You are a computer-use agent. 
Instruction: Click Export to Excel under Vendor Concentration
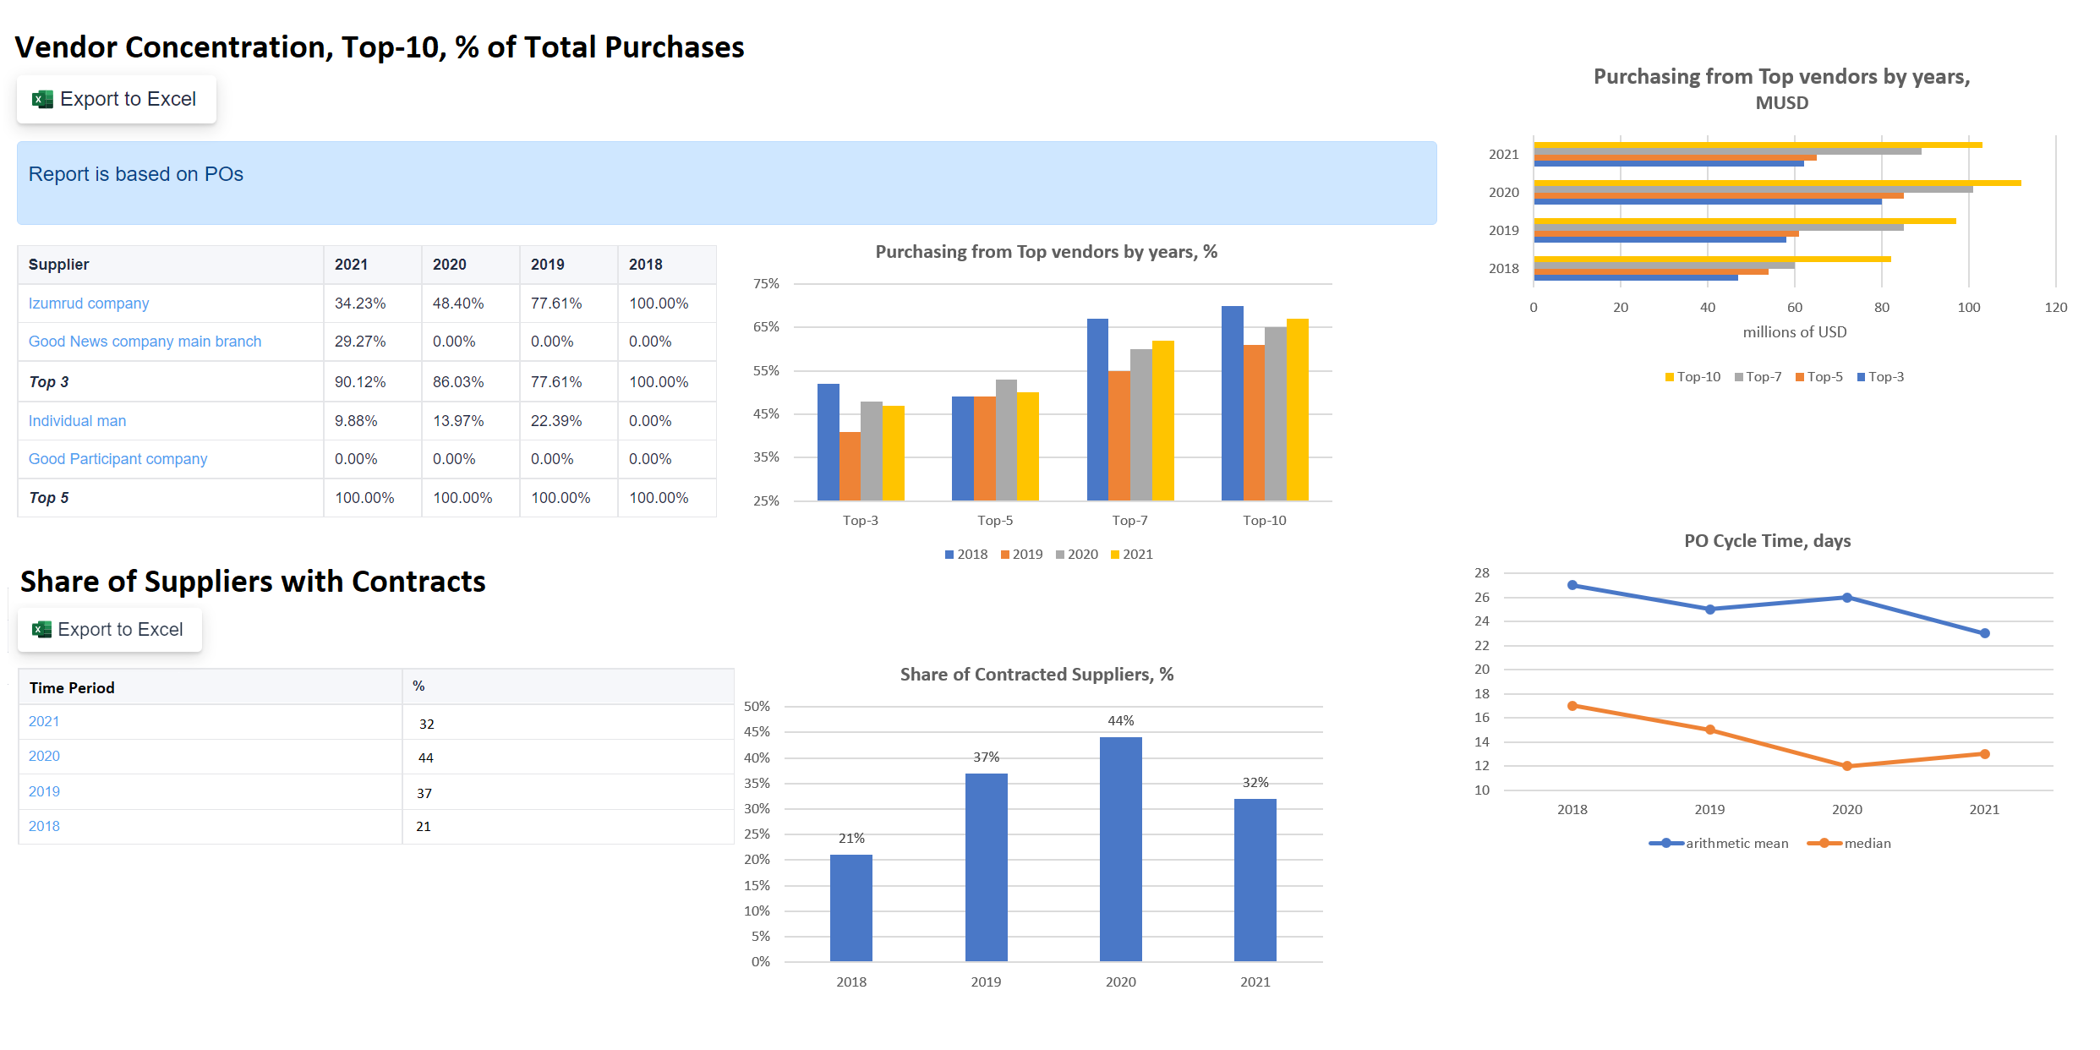128,100
